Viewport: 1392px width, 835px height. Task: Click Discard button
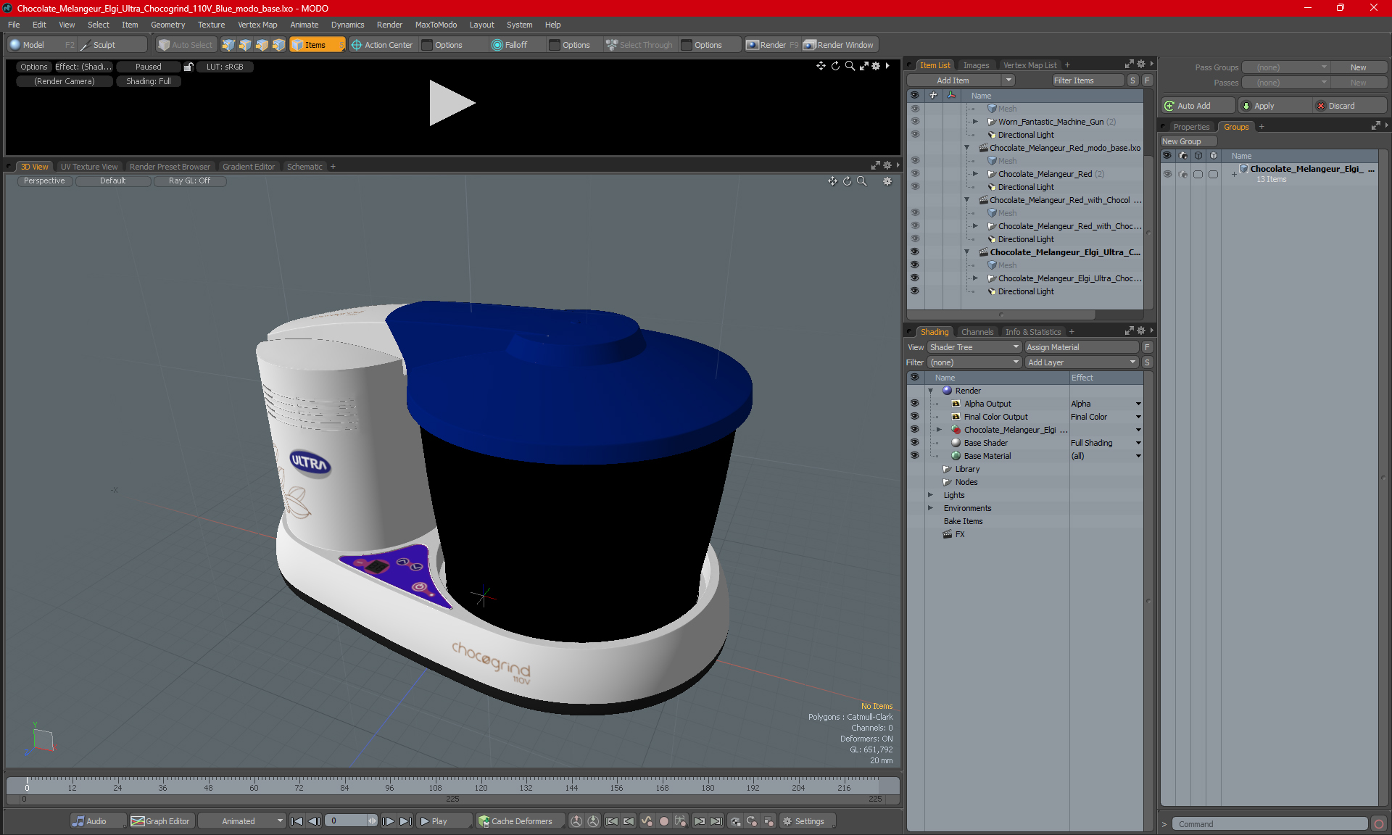coord(1350,106)
